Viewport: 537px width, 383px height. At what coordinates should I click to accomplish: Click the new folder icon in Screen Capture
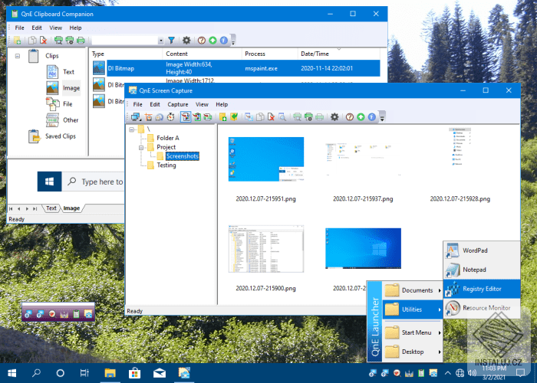(222, 117)
